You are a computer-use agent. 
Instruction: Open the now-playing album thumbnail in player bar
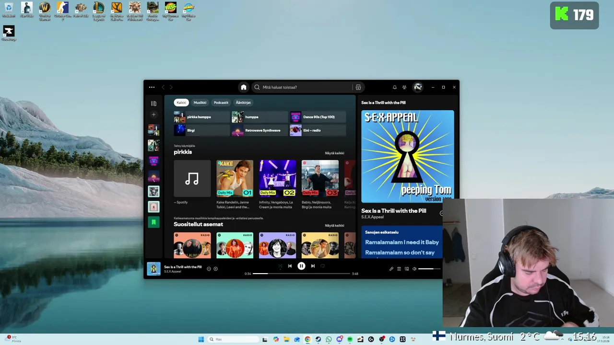[x=153, y=269]
